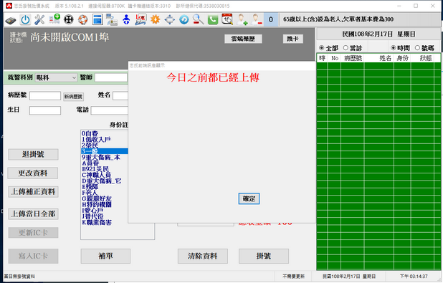Screen dimensions: 443x283
Task: Expand the 就醫科別 眼科 dropdown
Action: pyautogui.click(x=56, y=77)
